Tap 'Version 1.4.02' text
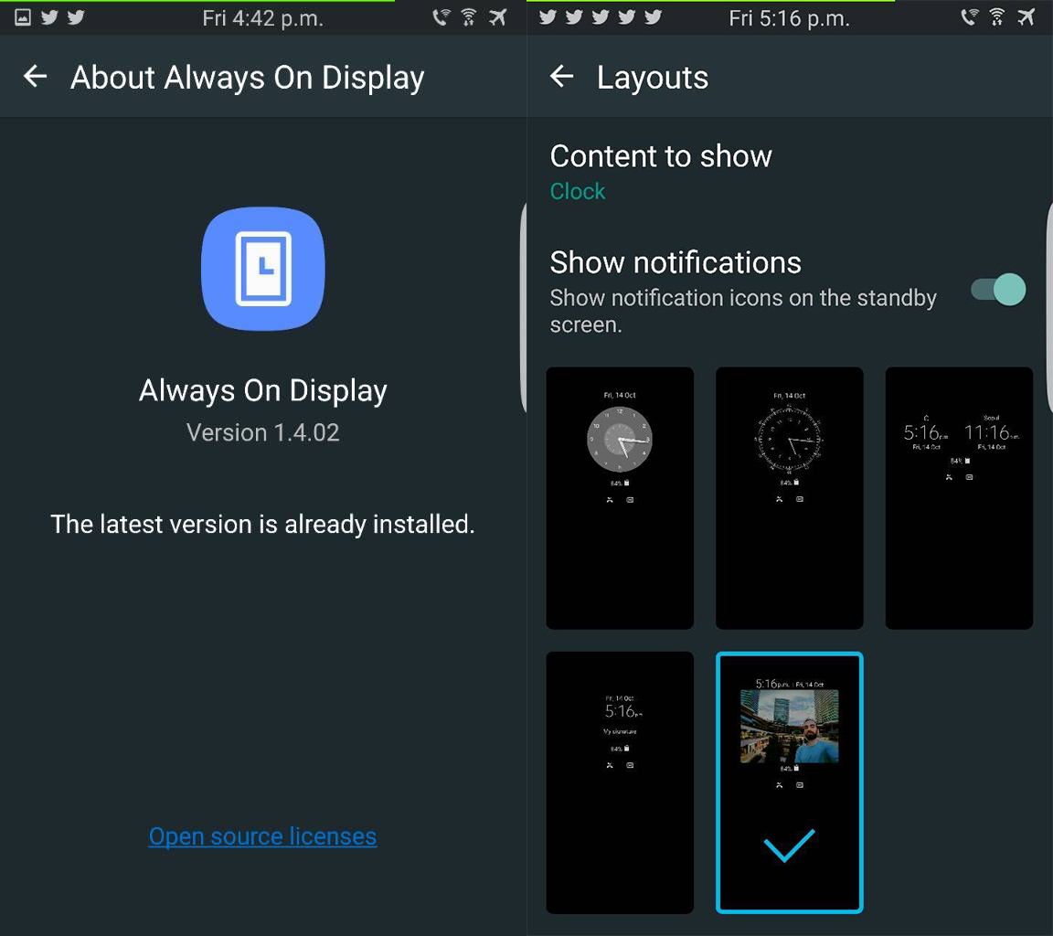 (x=262, y=432)
